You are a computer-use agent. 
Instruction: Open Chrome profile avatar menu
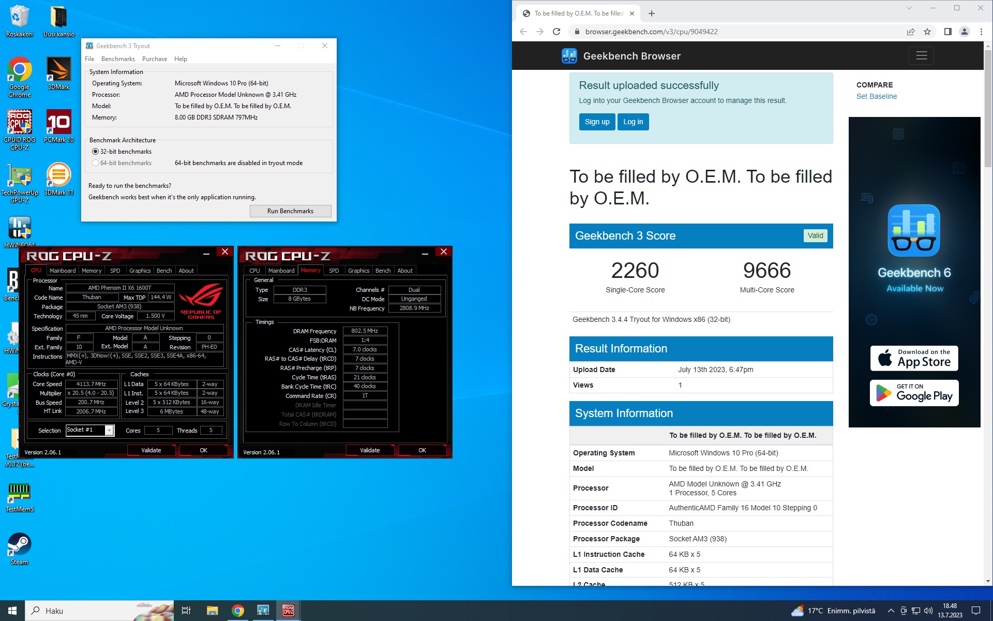965,32
